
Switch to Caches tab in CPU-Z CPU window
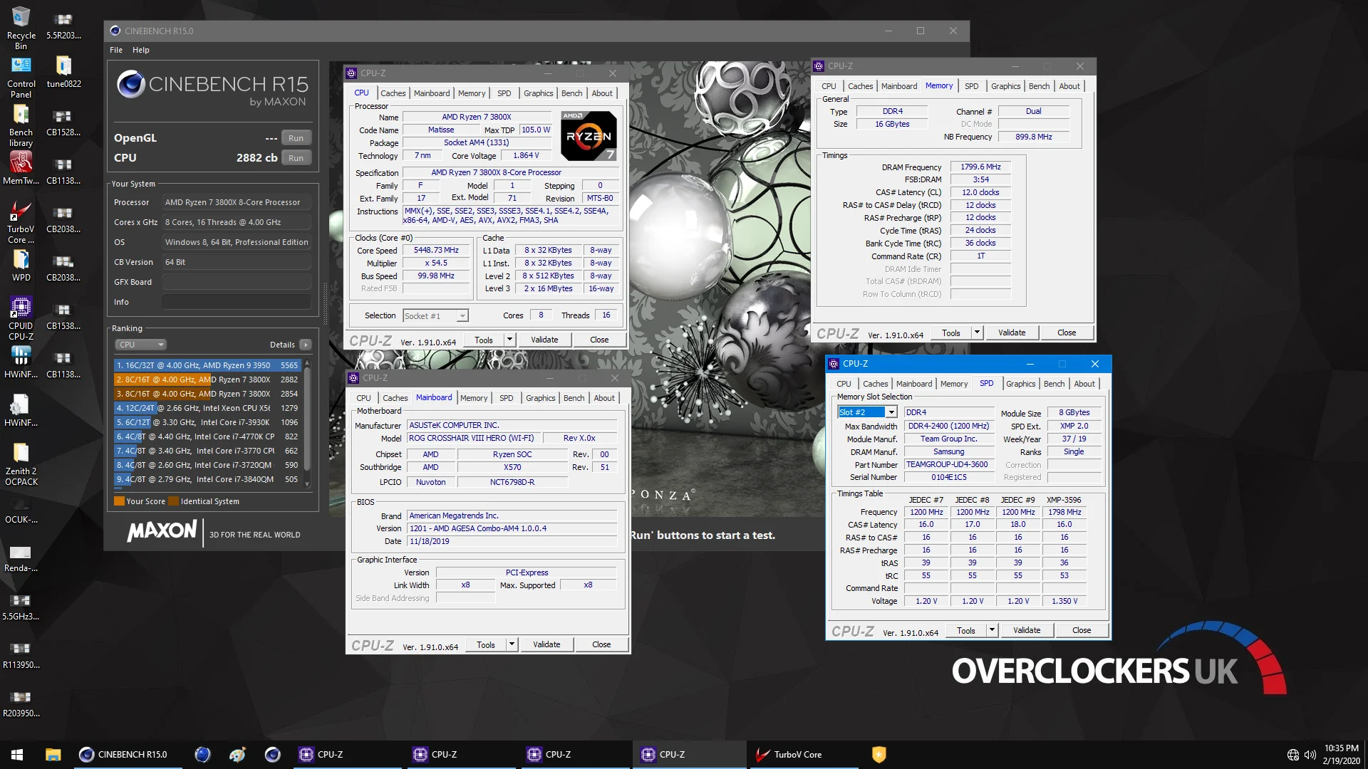393,93
